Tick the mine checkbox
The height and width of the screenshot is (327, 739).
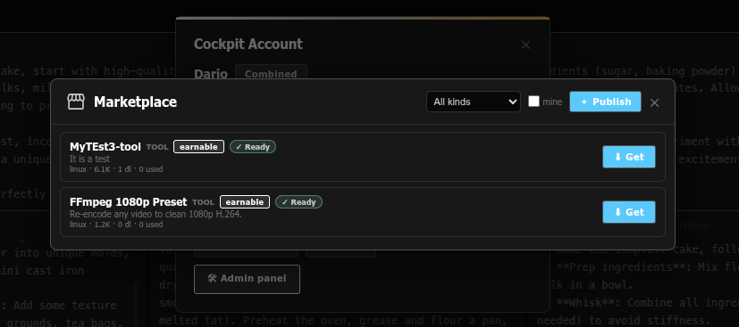[x=533, y=101]
